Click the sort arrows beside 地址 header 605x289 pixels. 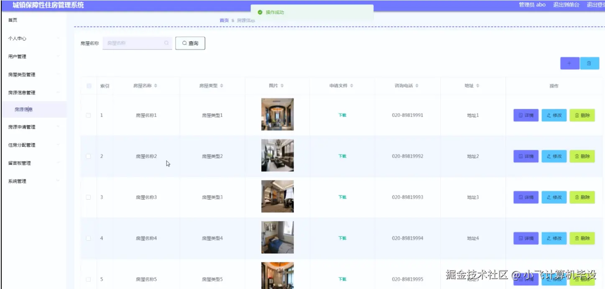(477, 86)
